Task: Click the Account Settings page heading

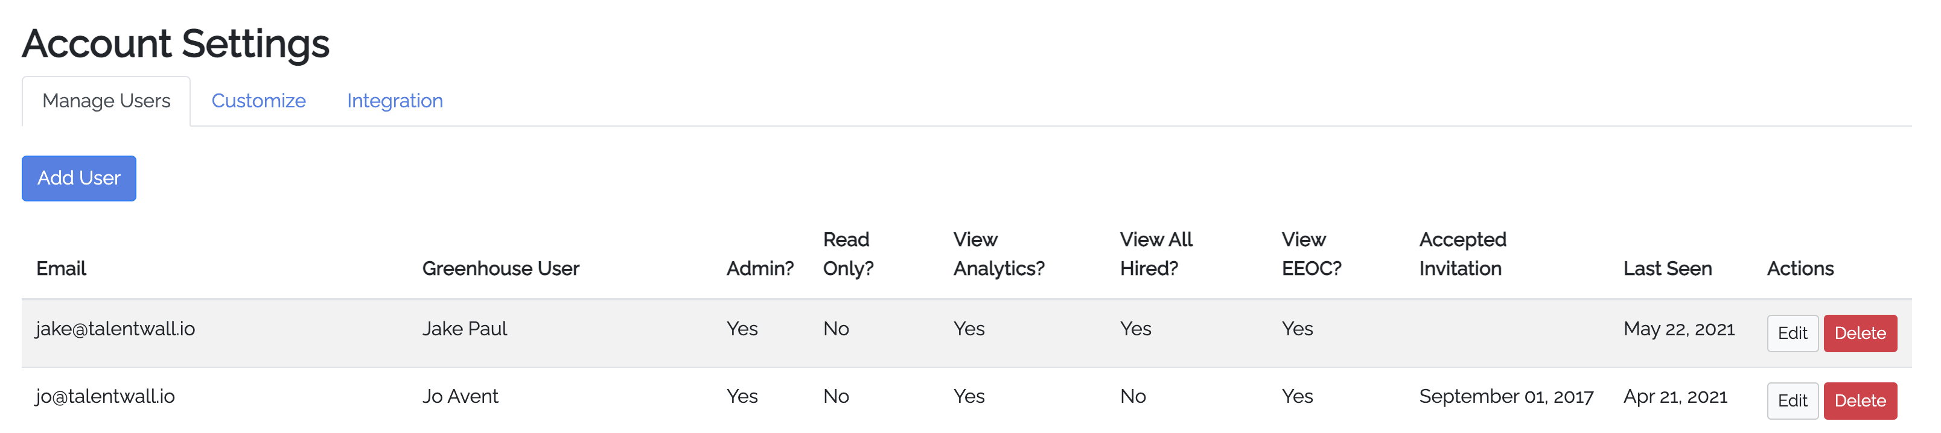Action: tap(176, 43)
